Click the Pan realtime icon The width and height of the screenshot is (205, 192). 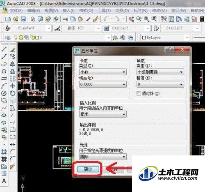click(131, 19)
